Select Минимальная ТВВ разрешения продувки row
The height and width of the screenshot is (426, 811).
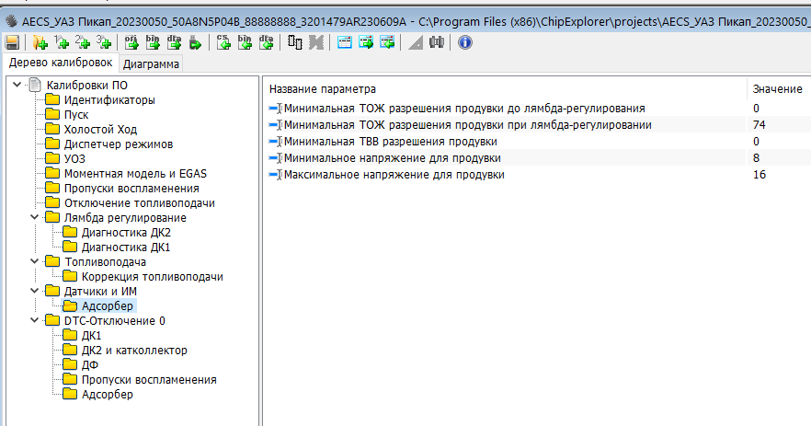coord(391,142)
